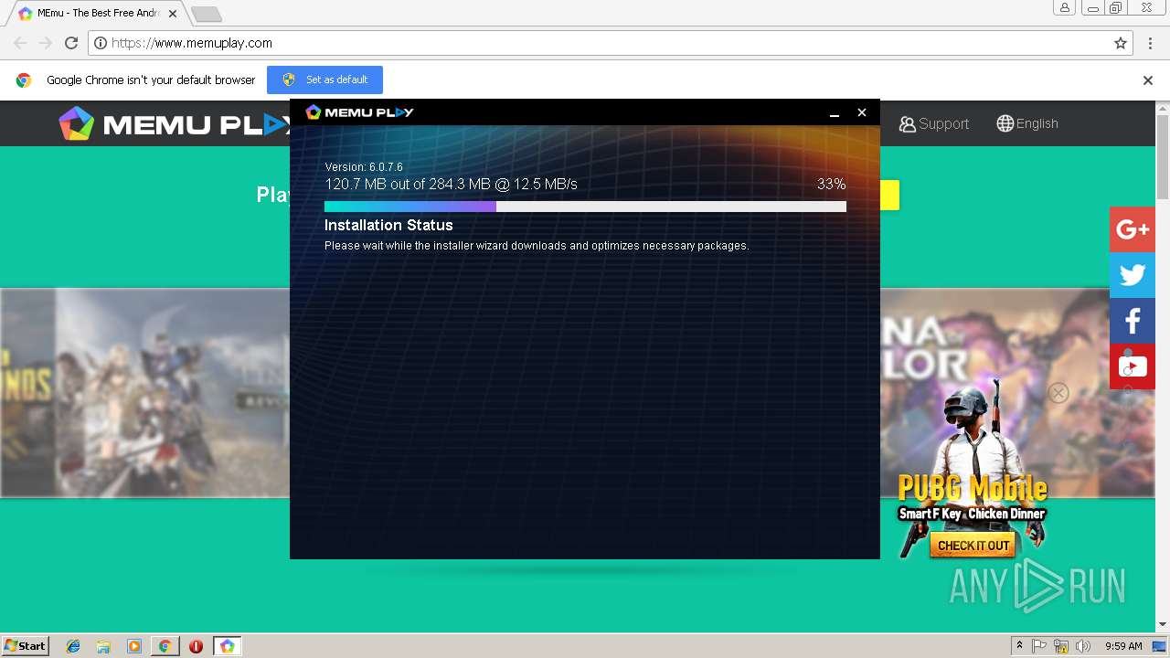This screenshot has width=1170, height=658.
Task: Click the CHECK IT OUT button
Action: [973, 546]
